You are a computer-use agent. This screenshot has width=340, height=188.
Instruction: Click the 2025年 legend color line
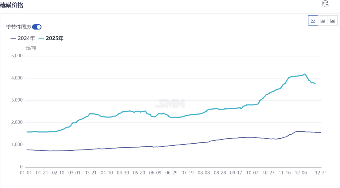42,38
